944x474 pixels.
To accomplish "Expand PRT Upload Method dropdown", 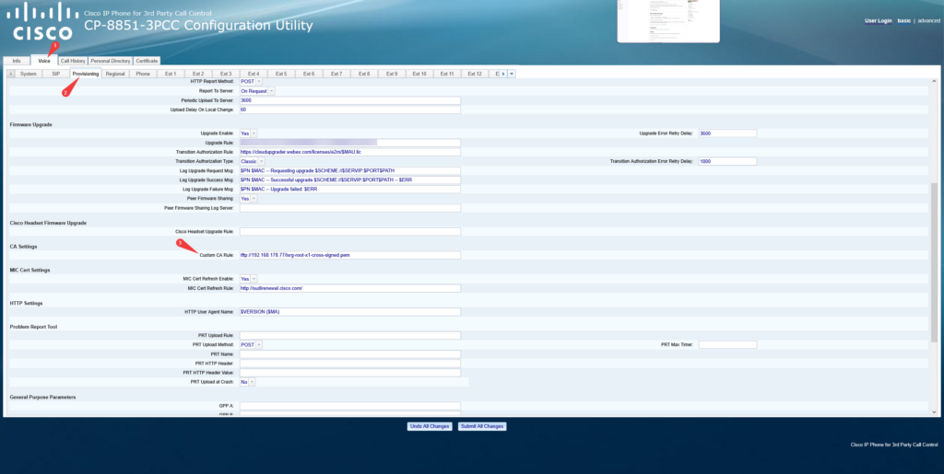I will click(251, 345).
